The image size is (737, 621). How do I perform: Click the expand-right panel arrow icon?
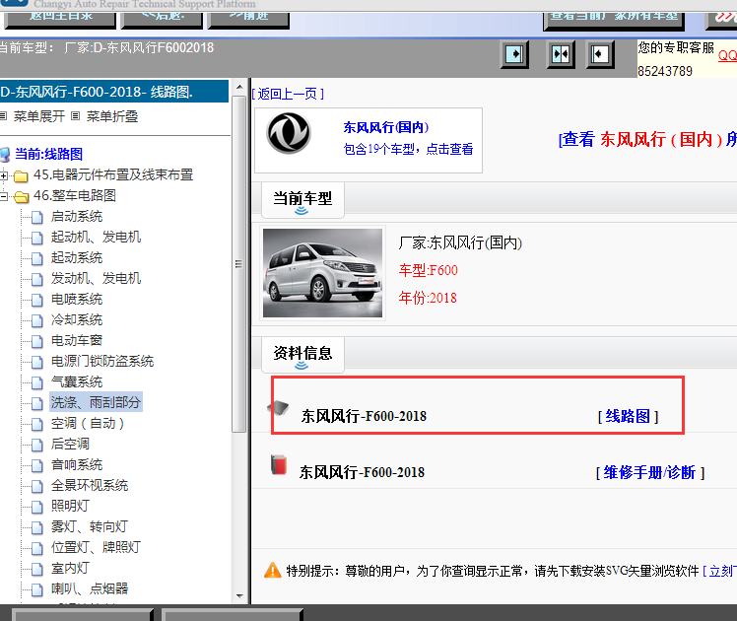(514, 54)
